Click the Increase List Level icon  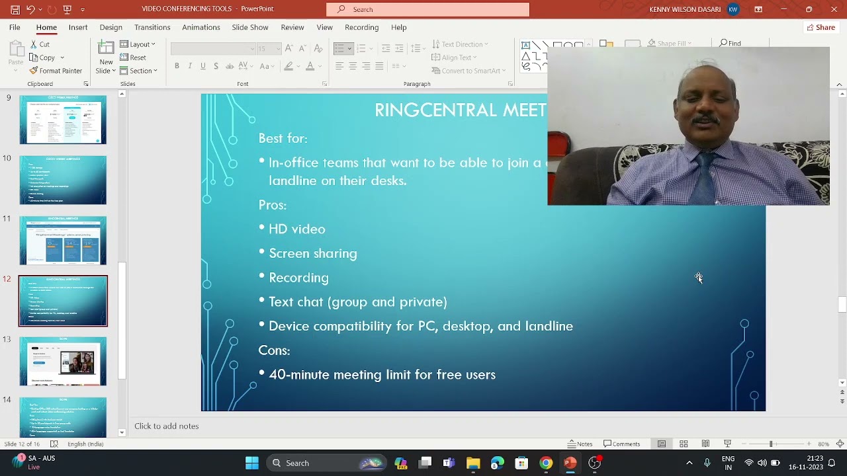click(x=399, y=48)
